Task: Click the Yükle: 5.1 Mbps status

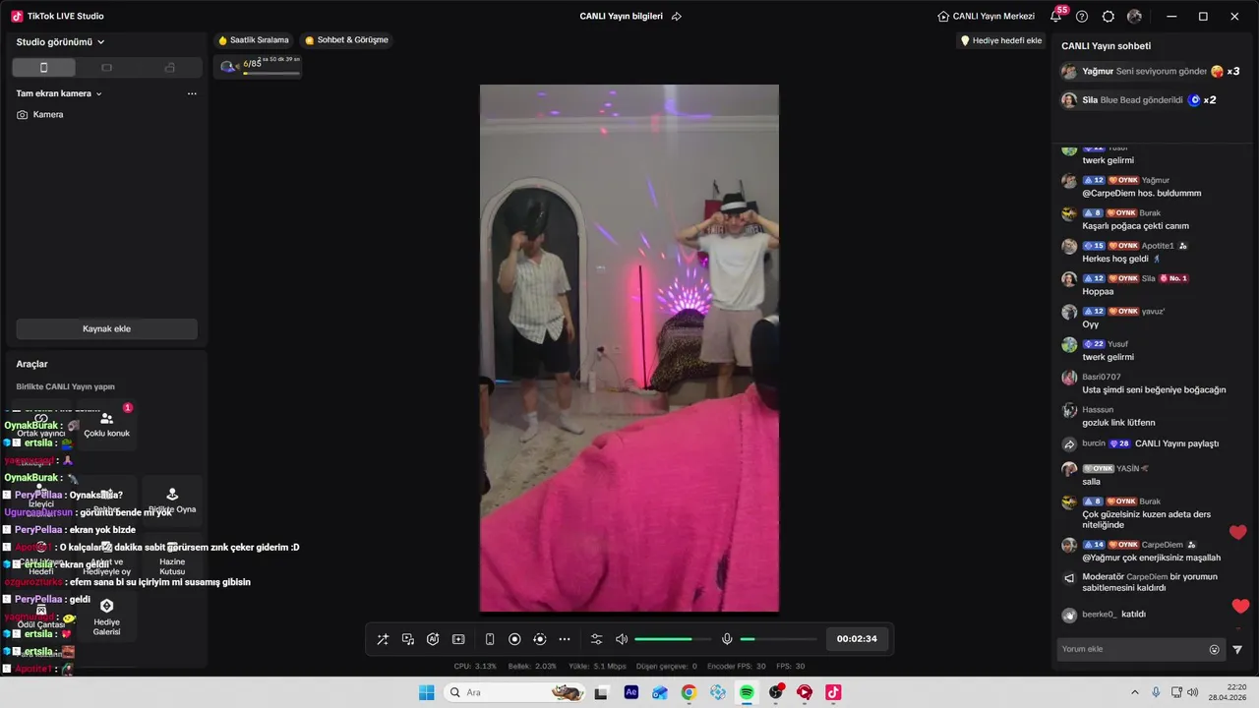Action: click(597, 667)
